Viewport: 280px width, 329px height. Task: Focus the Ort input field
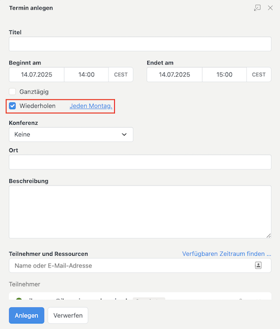tap(140, 162)
